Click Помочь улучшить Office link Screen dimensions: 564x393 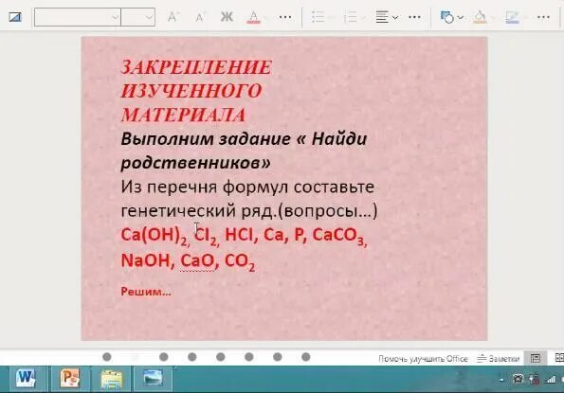click(x=423, y=359)
